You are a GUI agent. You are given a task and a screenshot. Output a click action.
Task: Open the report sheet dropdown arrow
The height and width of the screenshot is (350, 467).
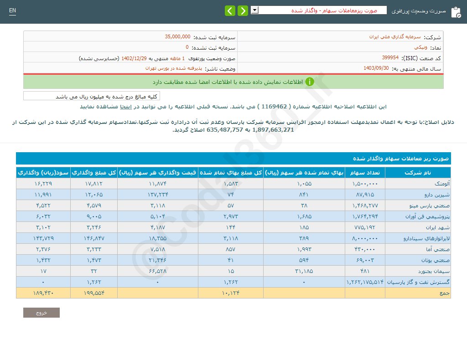click(254, 10)
